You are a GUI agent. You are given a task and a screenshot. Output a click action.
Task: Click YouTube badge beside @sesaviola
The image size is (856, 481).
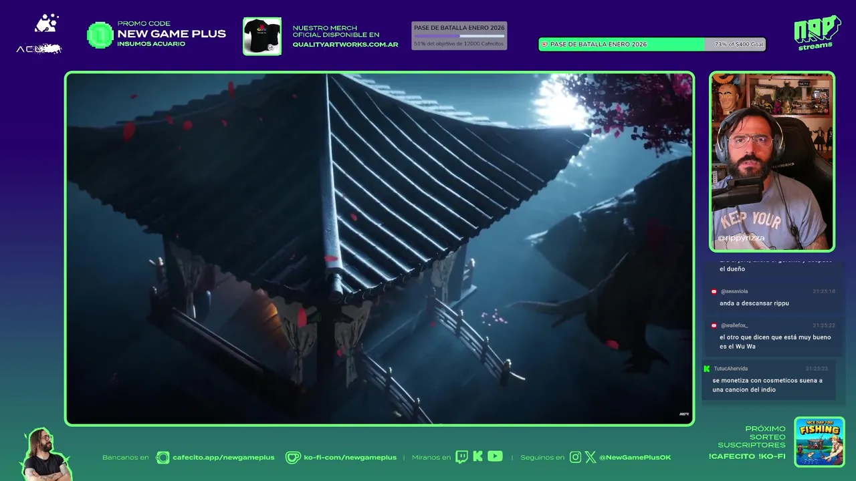coord(714,291)
